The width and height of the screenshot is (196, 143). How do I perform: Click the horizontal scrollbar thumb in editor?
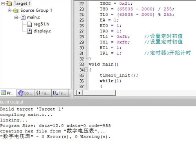point(99,93)
